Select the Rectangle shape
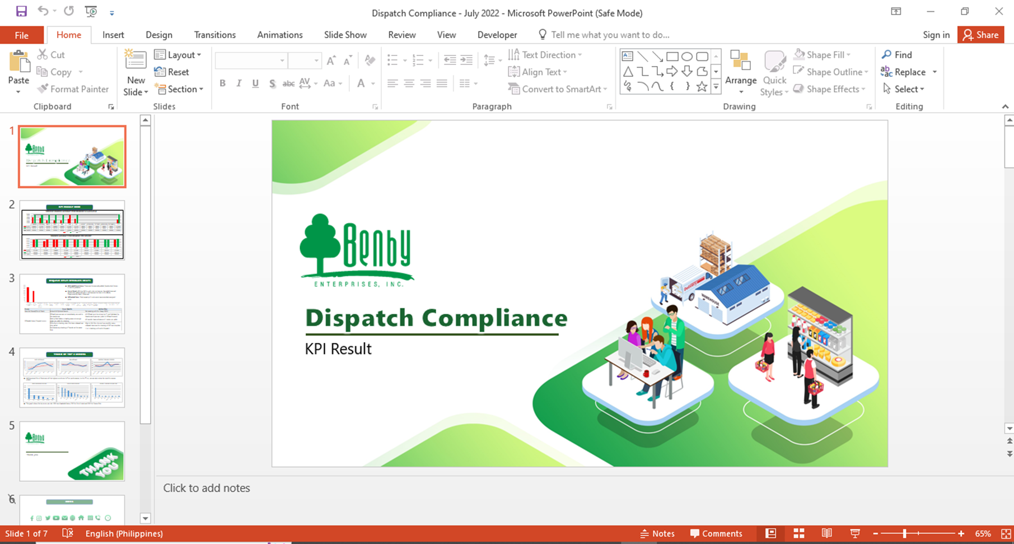1014x544 pixels. click(x=672, y=56)
